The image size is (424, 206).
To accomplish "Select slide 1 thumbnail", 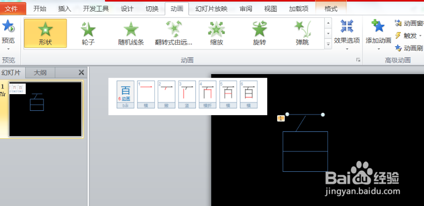I will [x=46, y=109].
